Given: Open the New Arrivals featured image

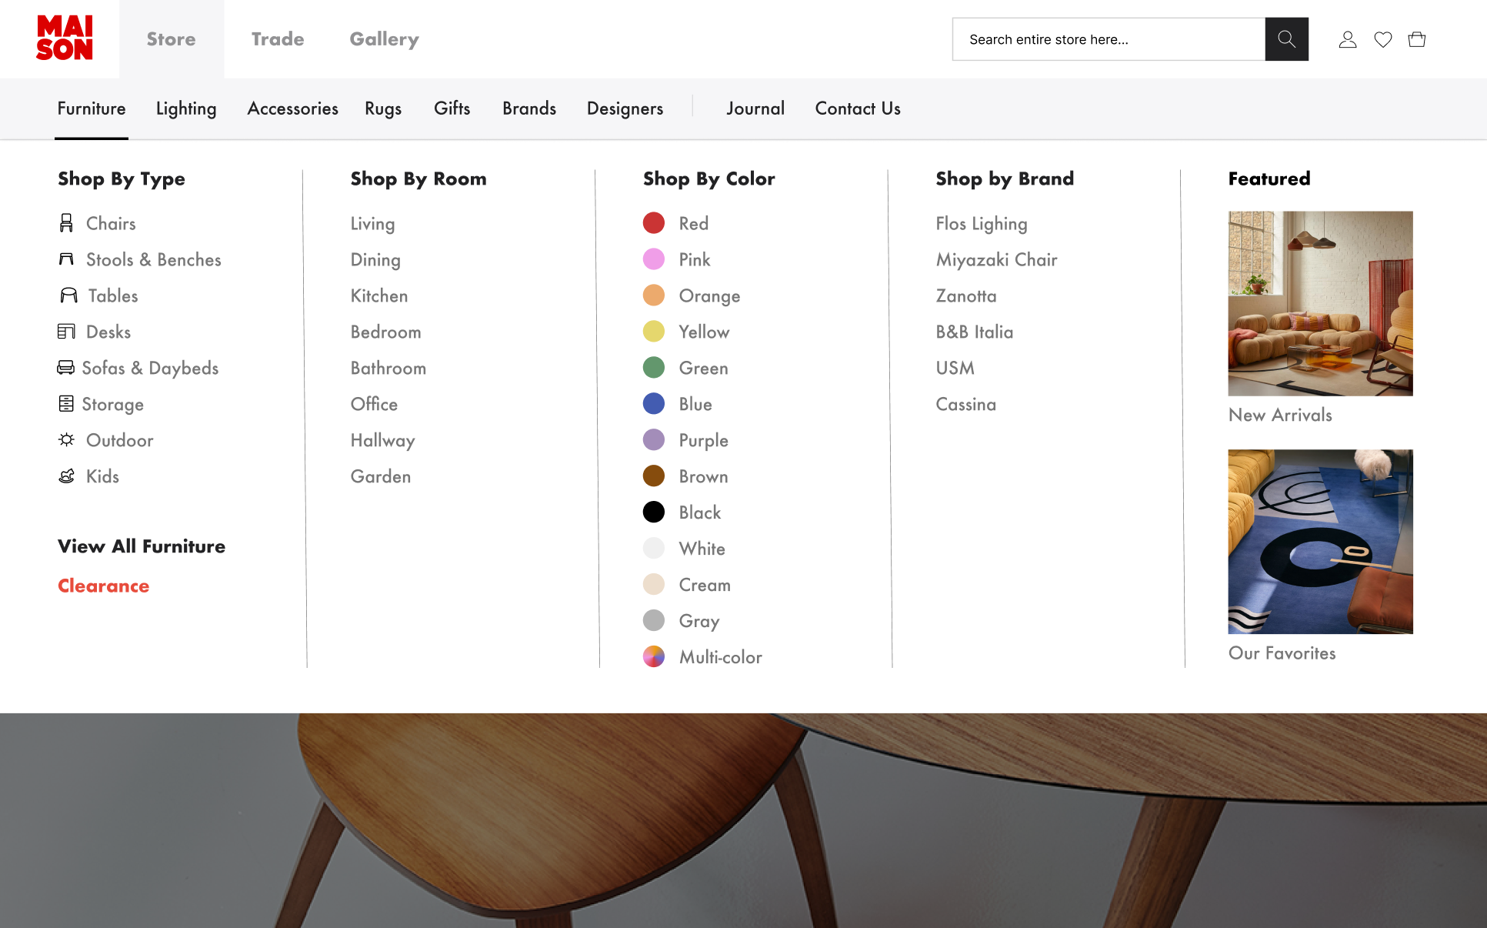Looking at the screenshot, I should [1320, 303].
